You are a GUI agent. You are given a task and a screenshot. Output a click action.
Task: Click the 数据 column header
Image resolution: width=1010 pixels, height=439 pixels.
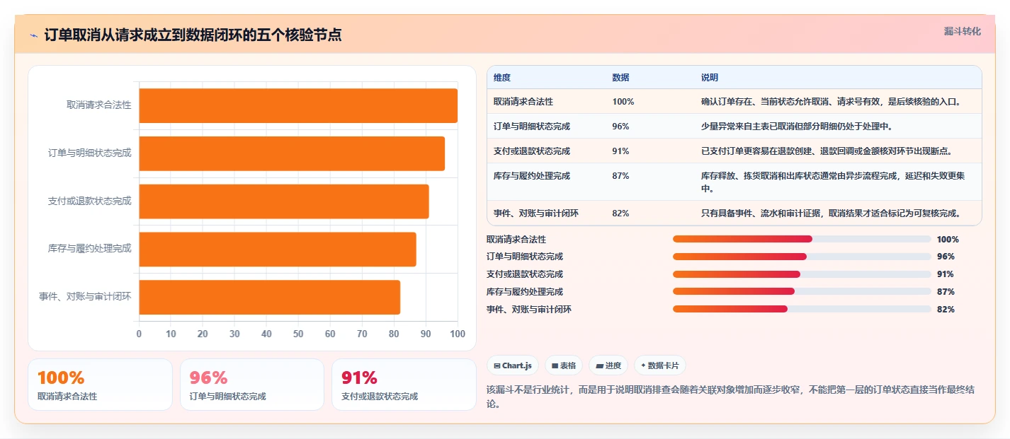point(621,77)
